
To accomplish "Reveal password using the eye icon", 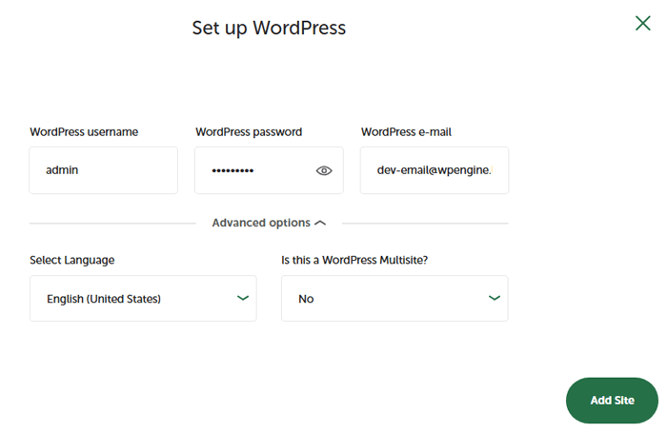I will [x=324, y=171].
